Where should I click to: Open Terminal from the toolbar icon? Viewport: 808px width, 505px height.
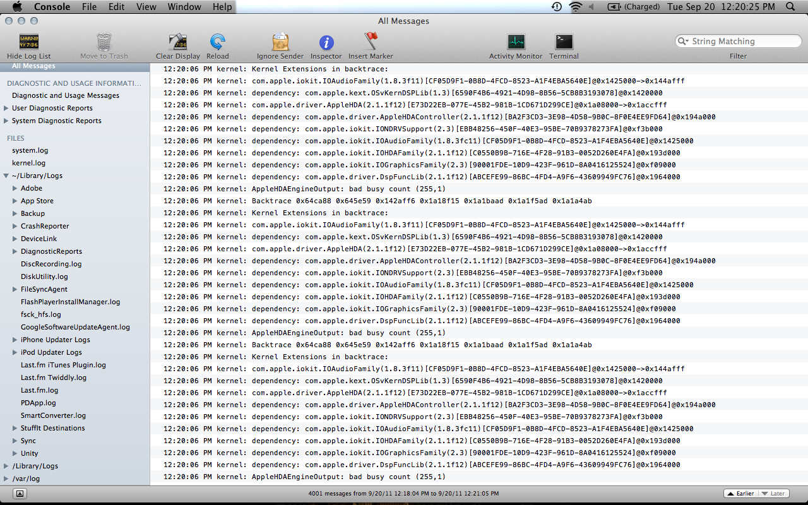point(564,42)
